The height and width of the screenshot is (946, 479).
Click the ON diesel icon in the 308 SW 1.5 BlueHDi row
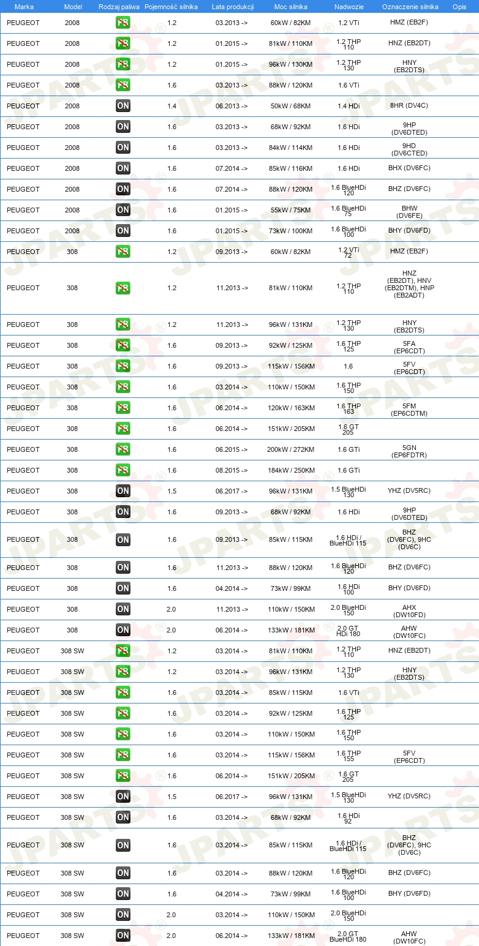tap(123, 797)
